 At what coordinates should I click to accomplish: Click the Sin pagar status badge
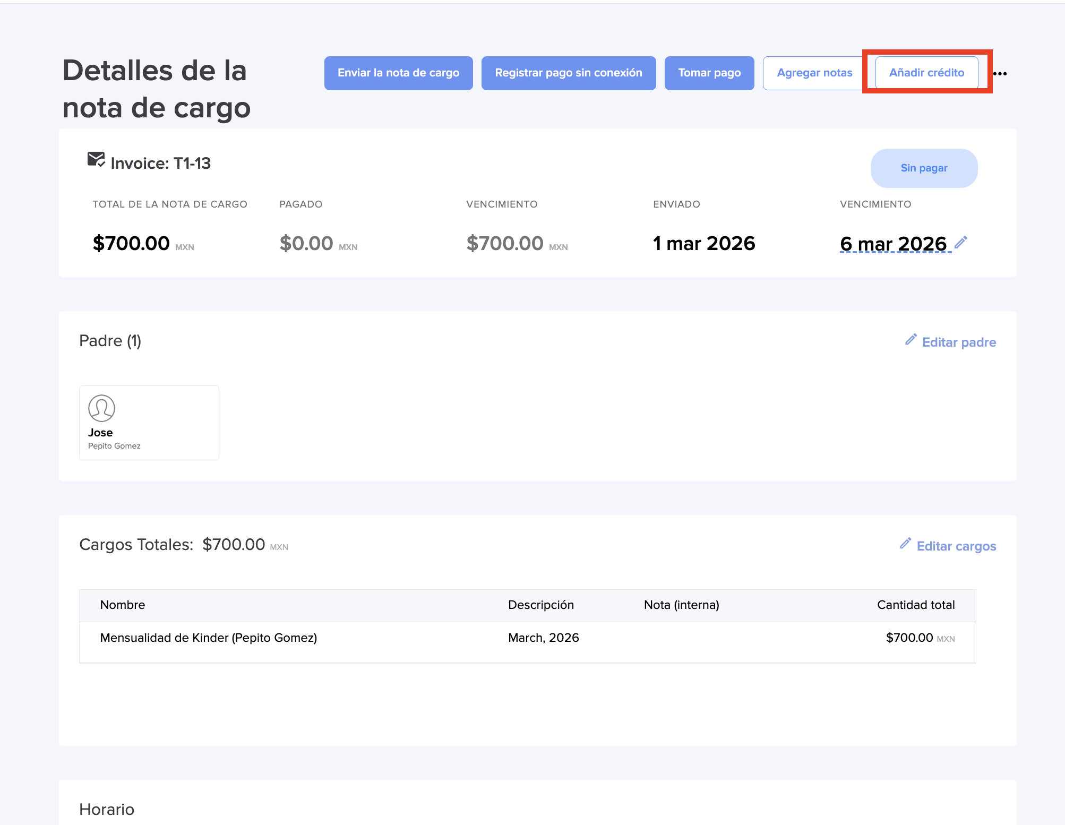[923, 168]
